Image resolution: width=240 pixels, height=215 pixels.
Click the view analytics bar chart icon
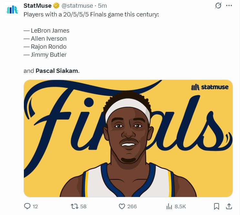click(169, 206)
